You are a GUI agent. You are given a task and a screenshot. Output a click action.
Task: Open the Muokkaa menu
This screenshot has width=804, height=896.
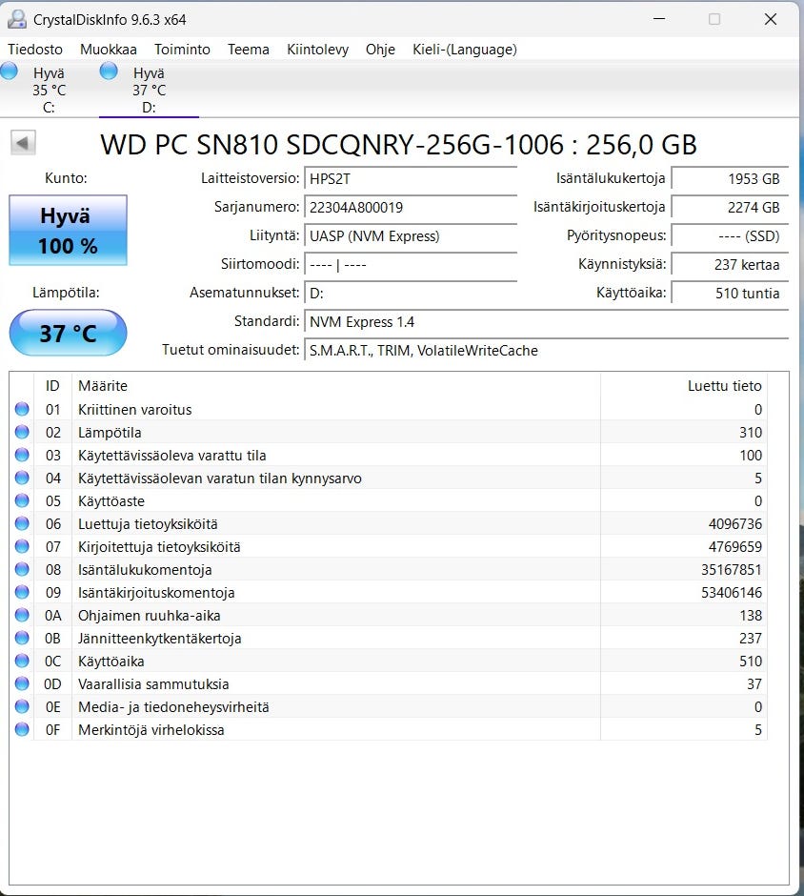(109, 50)
